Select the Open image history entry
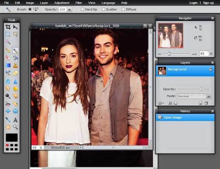This screenshot has width=220, height=169. [x=185, y=117]
